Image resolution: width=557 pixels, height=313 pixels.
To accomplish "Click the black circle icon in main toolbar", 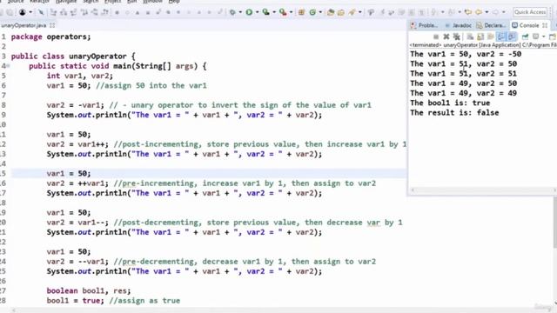I will [22, 12].
